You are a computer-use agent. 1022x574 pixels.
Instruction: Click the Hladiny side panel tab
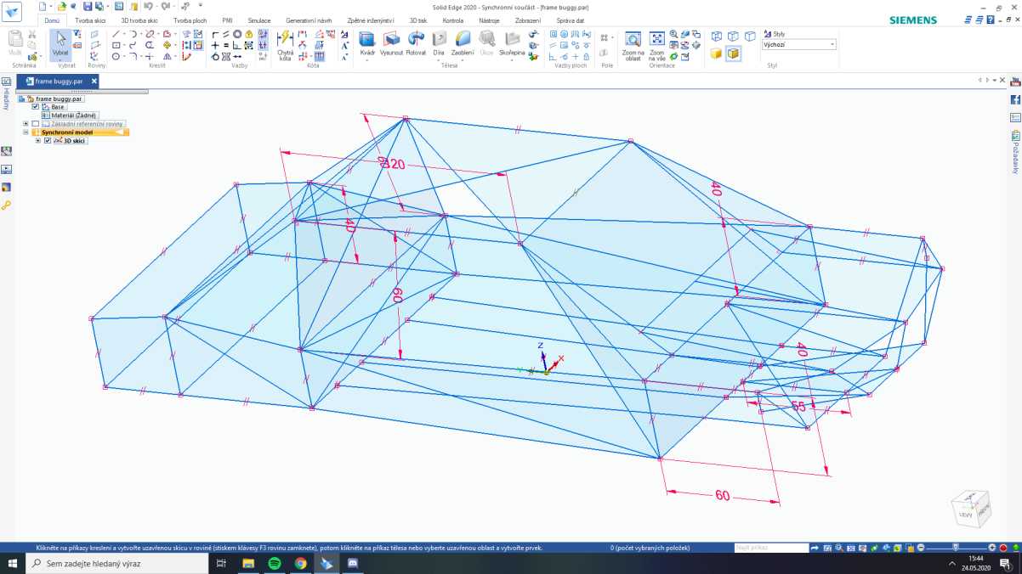point(6,94)
